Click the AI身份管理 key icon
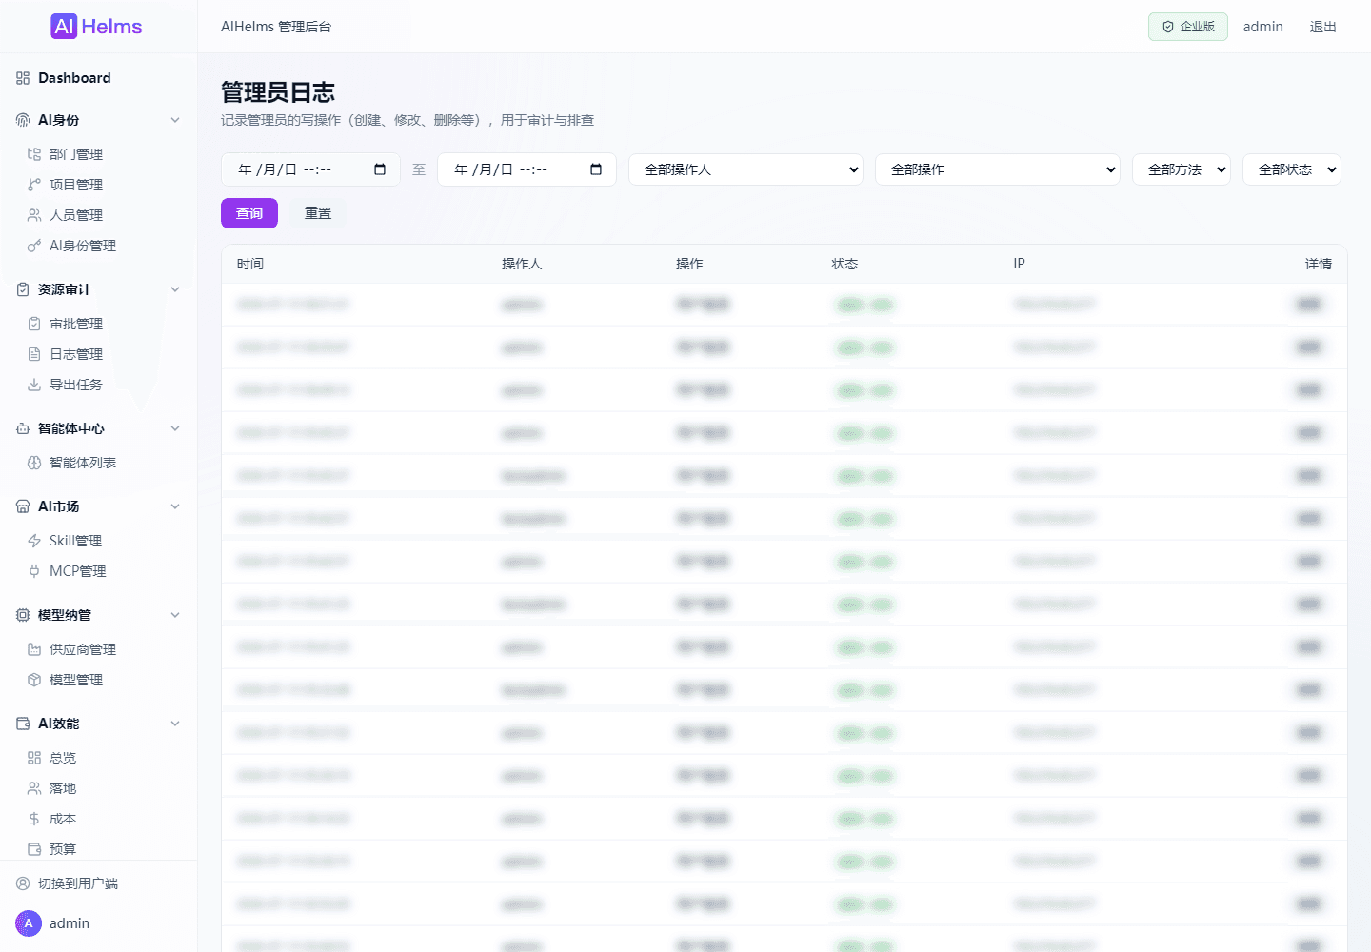1371x952 pixels. (x=34, y=246)
